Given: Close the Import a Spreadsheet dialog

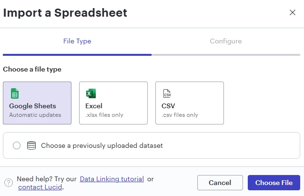Looking at the screenshot, I should [x=293, y=12].
